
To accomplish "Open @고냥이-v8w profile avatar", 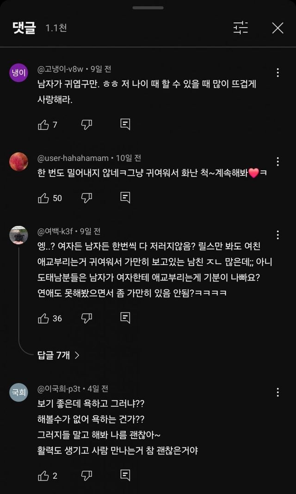I will tap(18, 73).
